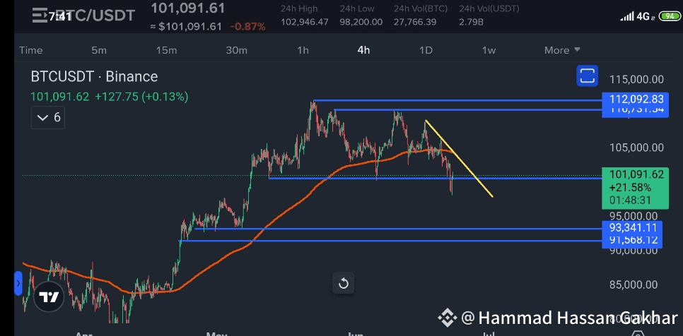This screenshot has height=336, width=683.
Task: Open the BTC/USDT pair selector
Action: point(96,16)
